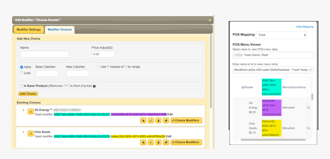
Task: Click the tag icon for 3G Energy
Action: (x=166, y=120)
